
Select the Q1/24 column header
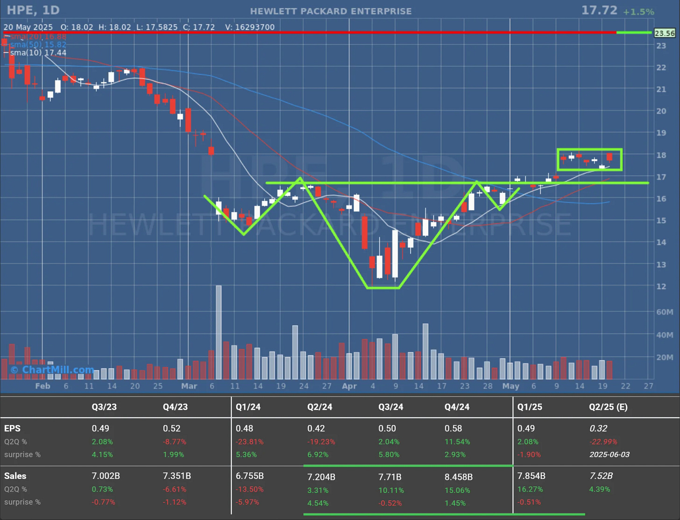(248, 407)
